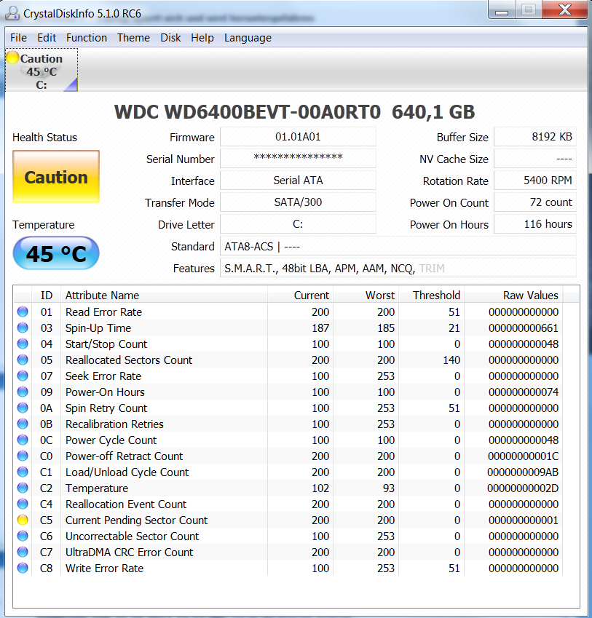
Task: Click the Interface field showing Serial ATA
Action: (x=298, y=181)
